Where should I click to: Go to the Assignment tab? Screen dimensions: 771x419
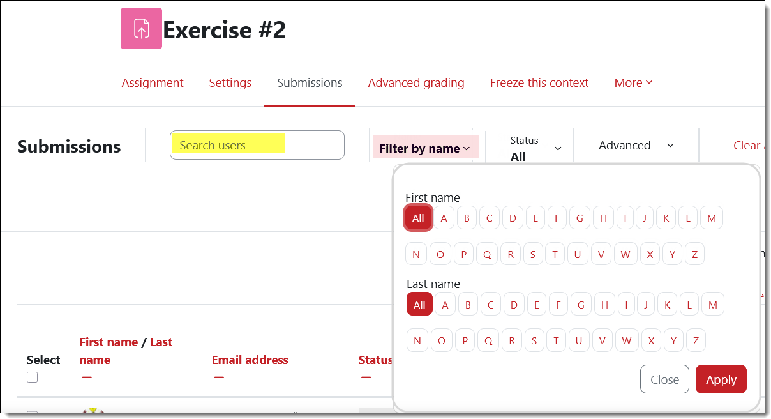tap(153, 83)
